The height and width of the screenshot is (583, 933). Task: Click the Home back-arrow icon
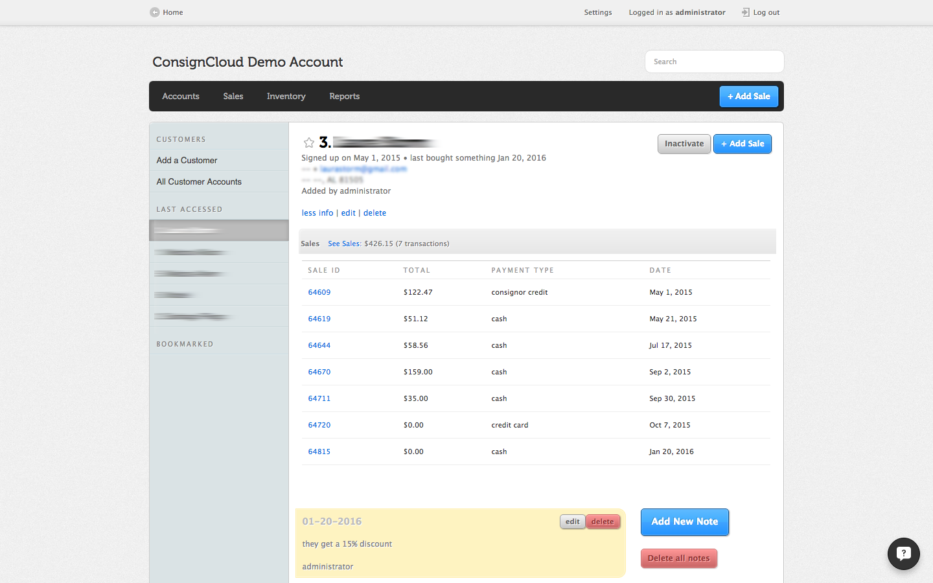point(155,12)
